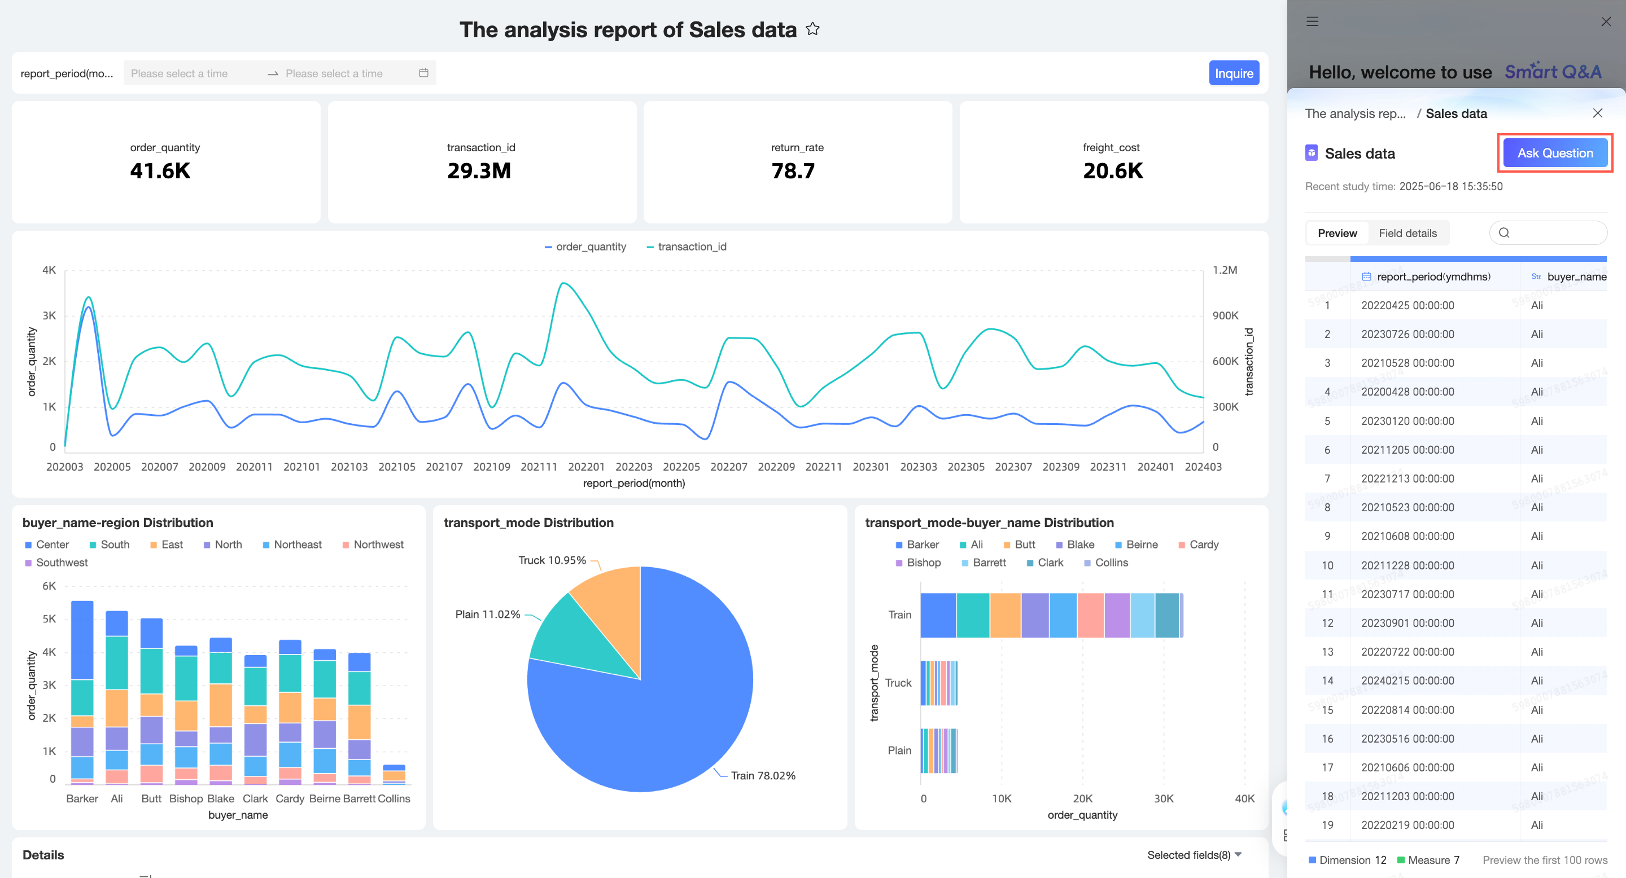Select the Preview tab
Screen dimensions: 1626x878
1337,232
